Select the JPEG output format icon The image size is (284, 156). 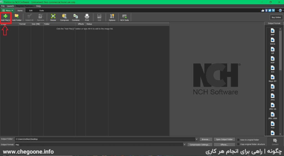point(272,97)
